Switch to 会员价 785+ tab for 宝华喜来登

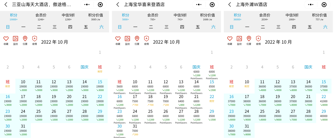pyautogui.click(x=153, y=17)
